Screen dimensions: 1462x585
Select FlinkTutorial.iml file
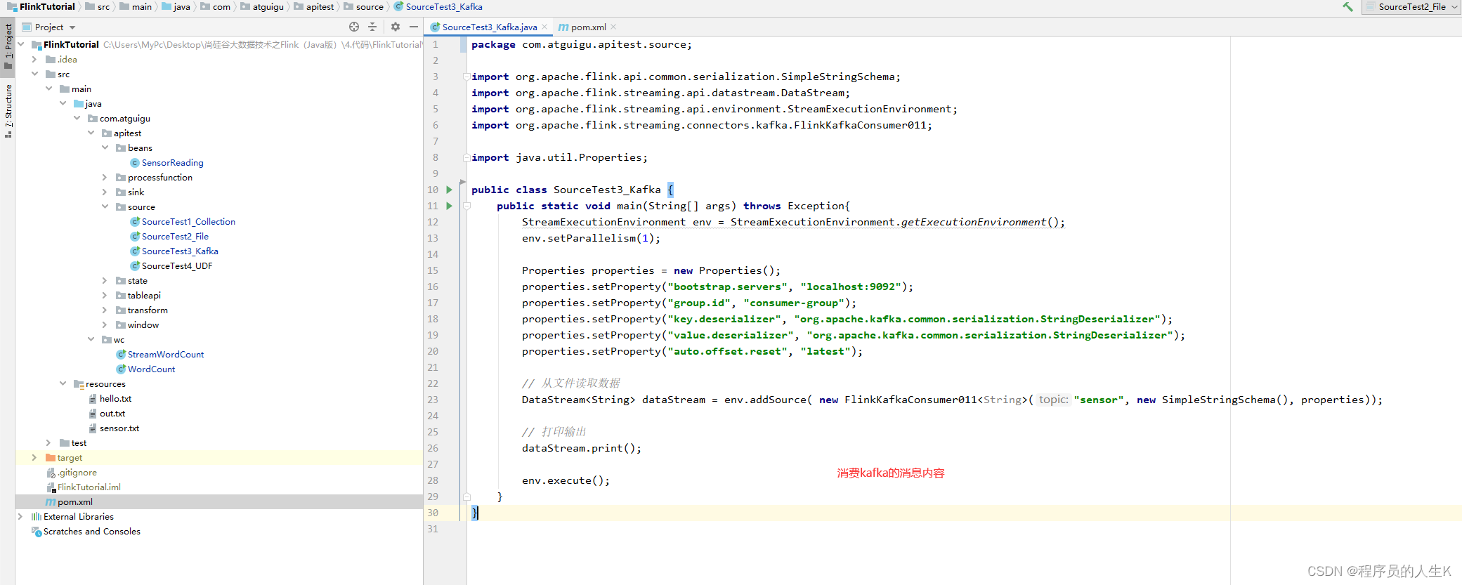pos(89,487)
